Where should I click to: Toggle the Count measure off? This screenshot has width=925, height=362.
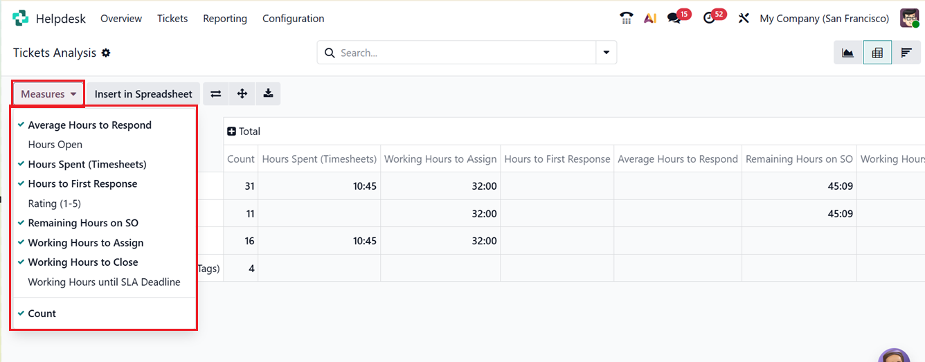(42, 314)
